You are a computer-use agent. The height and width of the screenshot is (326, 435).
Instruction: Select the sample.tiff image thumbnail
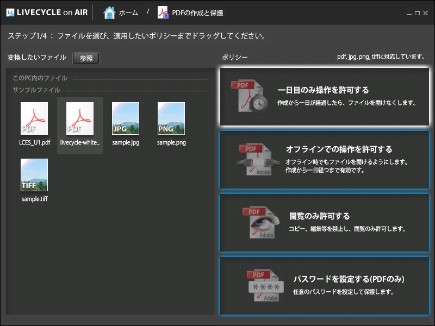point(34,175)
